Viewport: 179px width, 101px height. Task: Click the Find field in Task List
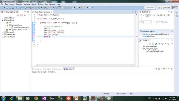[x=146, y=22]
